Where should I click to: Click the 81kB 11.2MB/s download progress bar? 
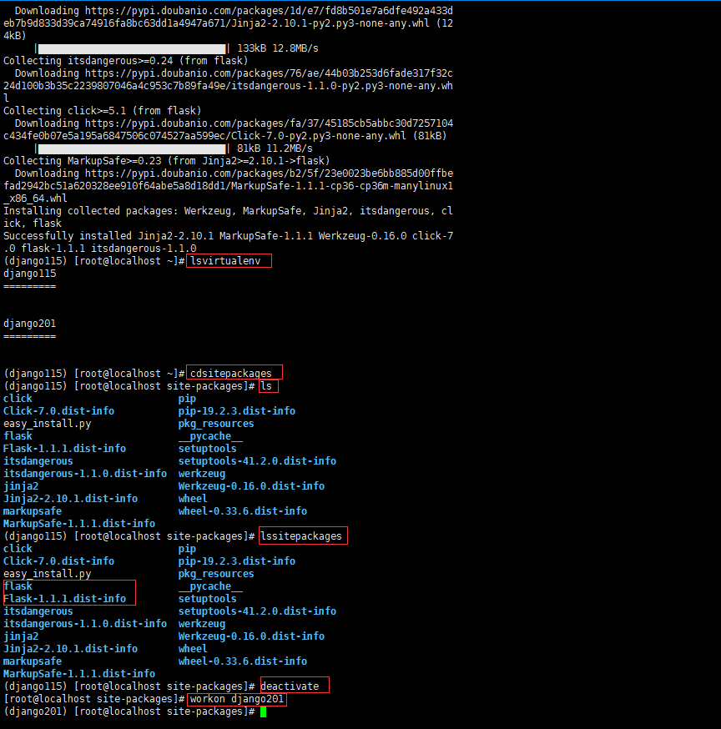click(132, 148)
